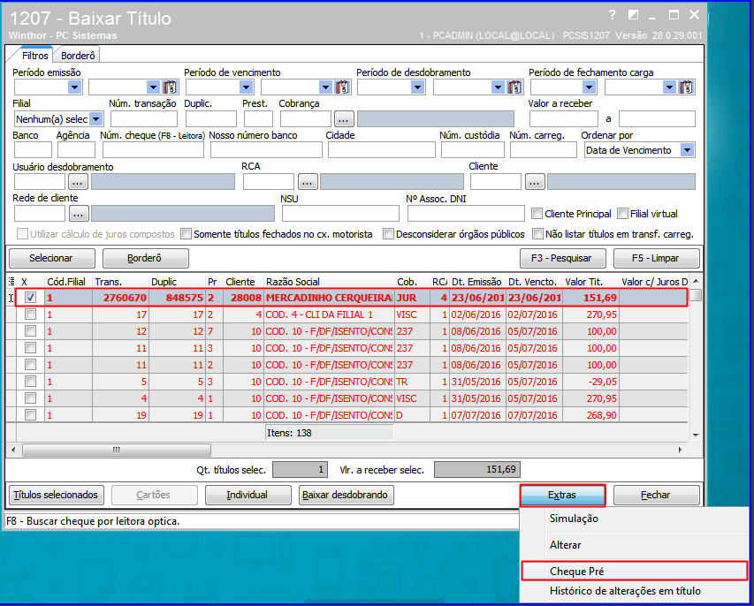Image resolution: width=754 pixels, height=606 pixels.
Task: Open RCA lookup ellipsis button
Action: [308, 182]
